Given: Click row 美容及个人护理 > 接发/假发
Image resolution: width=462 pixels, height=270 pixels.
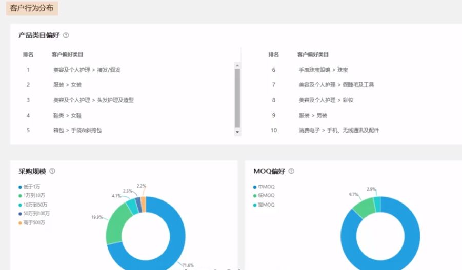Looking at the screenshot, I should coord(87,70).
